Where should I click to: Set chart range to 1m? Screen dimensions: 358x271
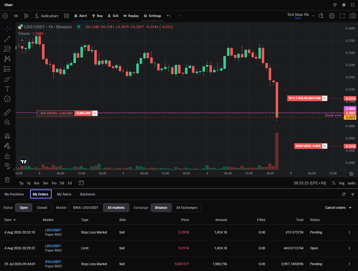tap(54, 183)
